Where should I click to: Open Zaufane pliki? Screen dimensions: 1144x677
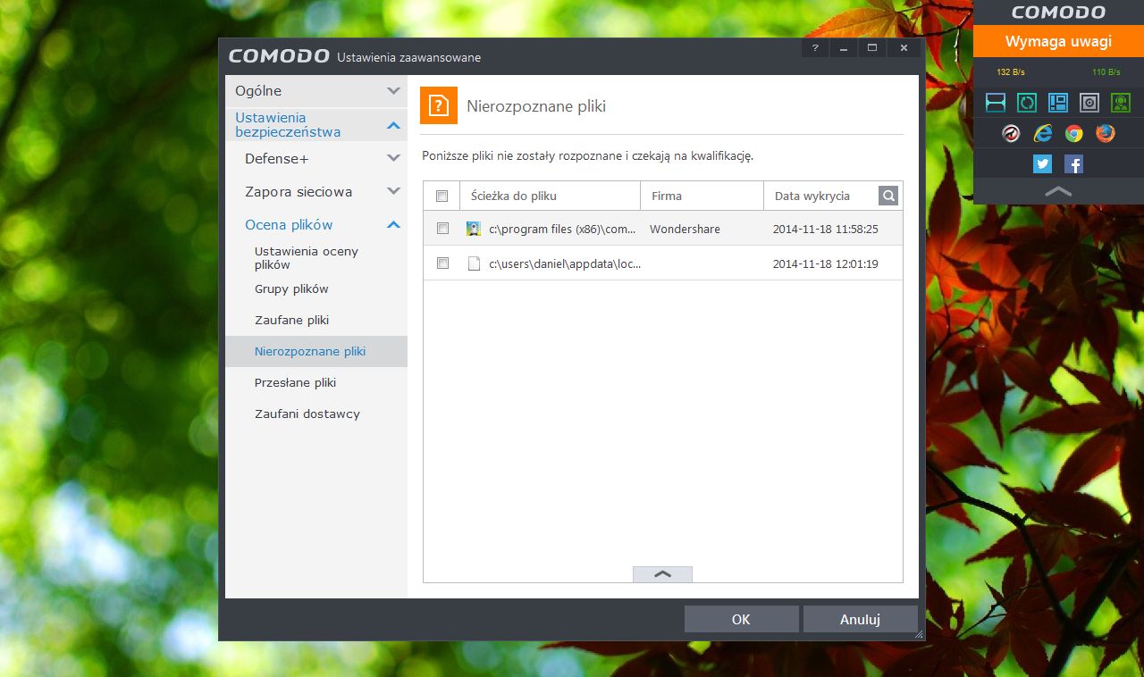tap(292, 320)
